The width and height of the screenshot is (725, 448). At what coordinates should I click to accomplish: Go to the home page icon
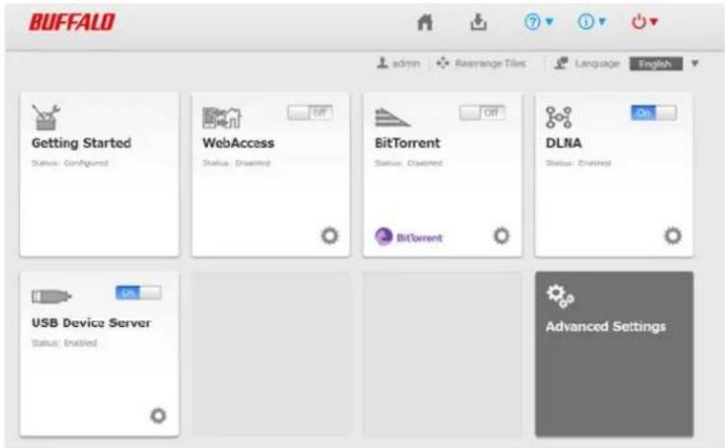pos(425,22)
